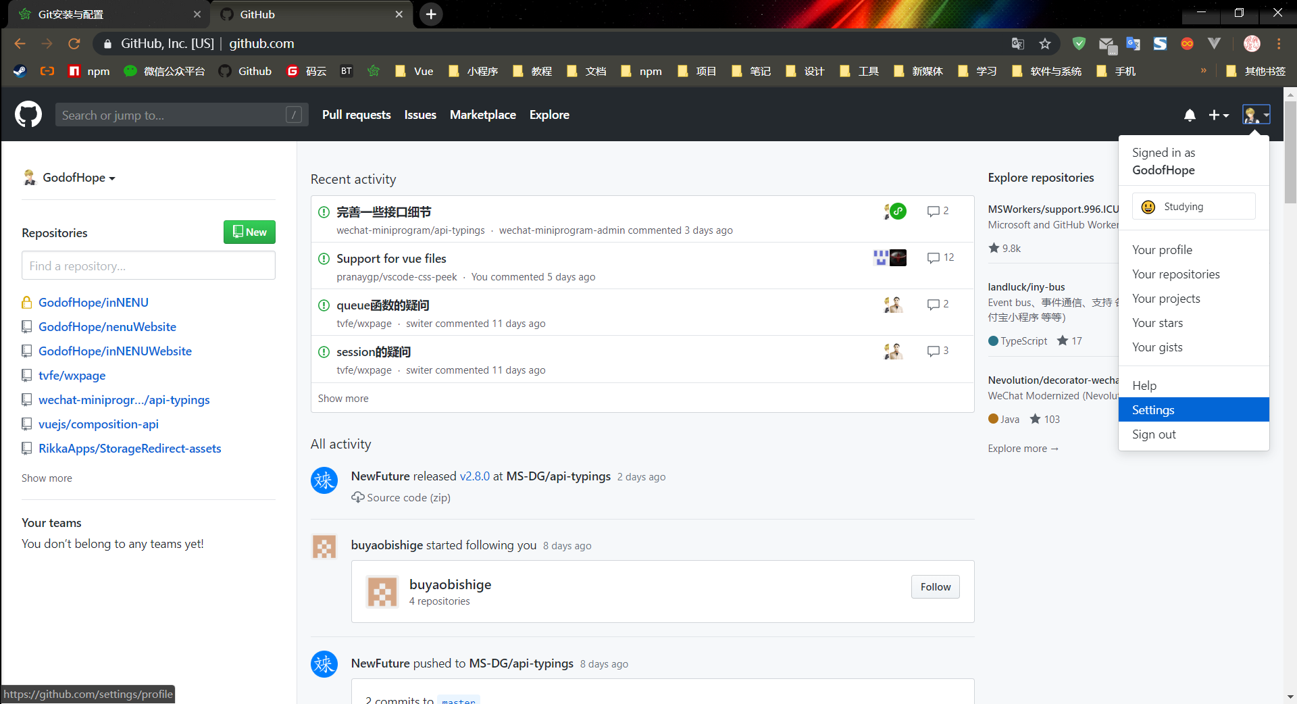Click the issue icon beside session的疑问
Image resolution: width=1297 pixels, height=704 pixels.
pos(324,351)
